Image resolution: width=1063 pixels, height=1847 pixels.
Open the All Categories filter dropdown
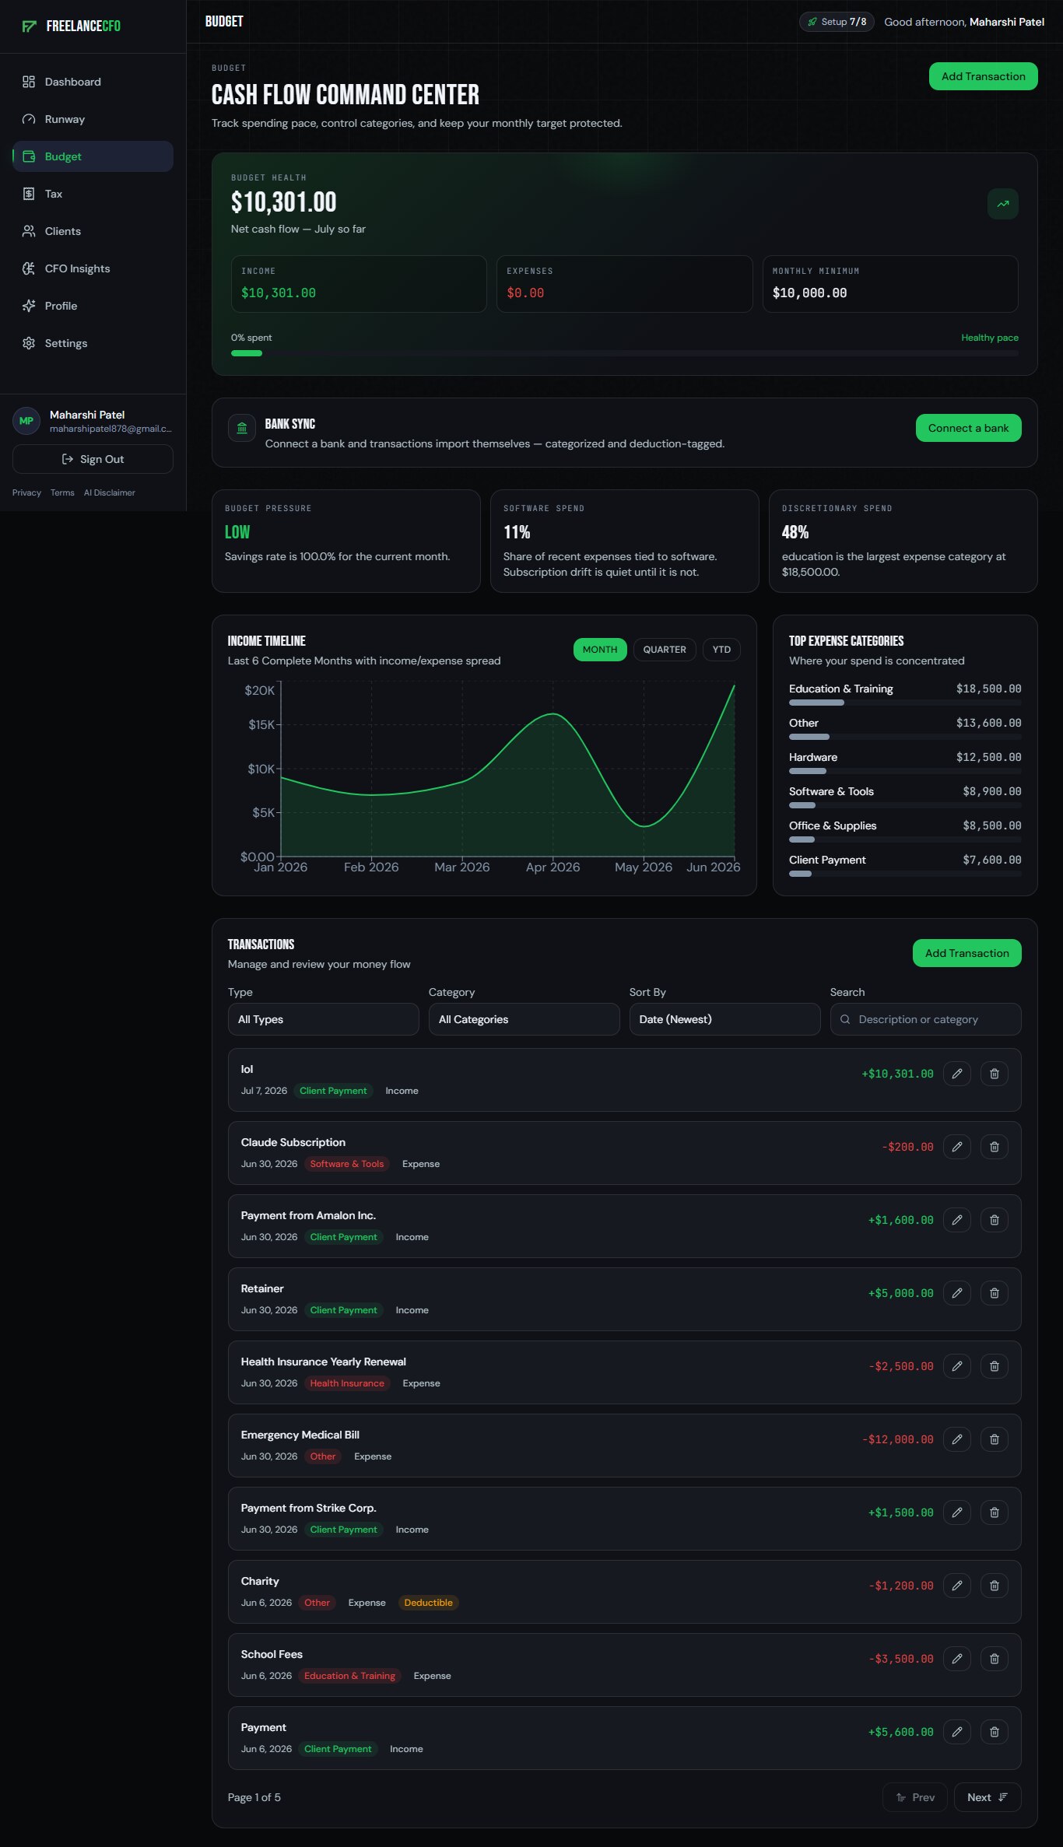[x=524, y=1019]
